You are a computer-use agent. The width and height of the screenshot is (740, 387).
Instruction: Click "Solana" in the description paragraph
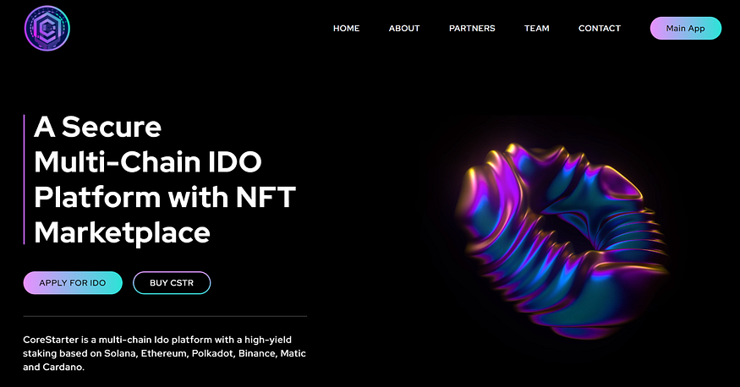tap(120, 353)
